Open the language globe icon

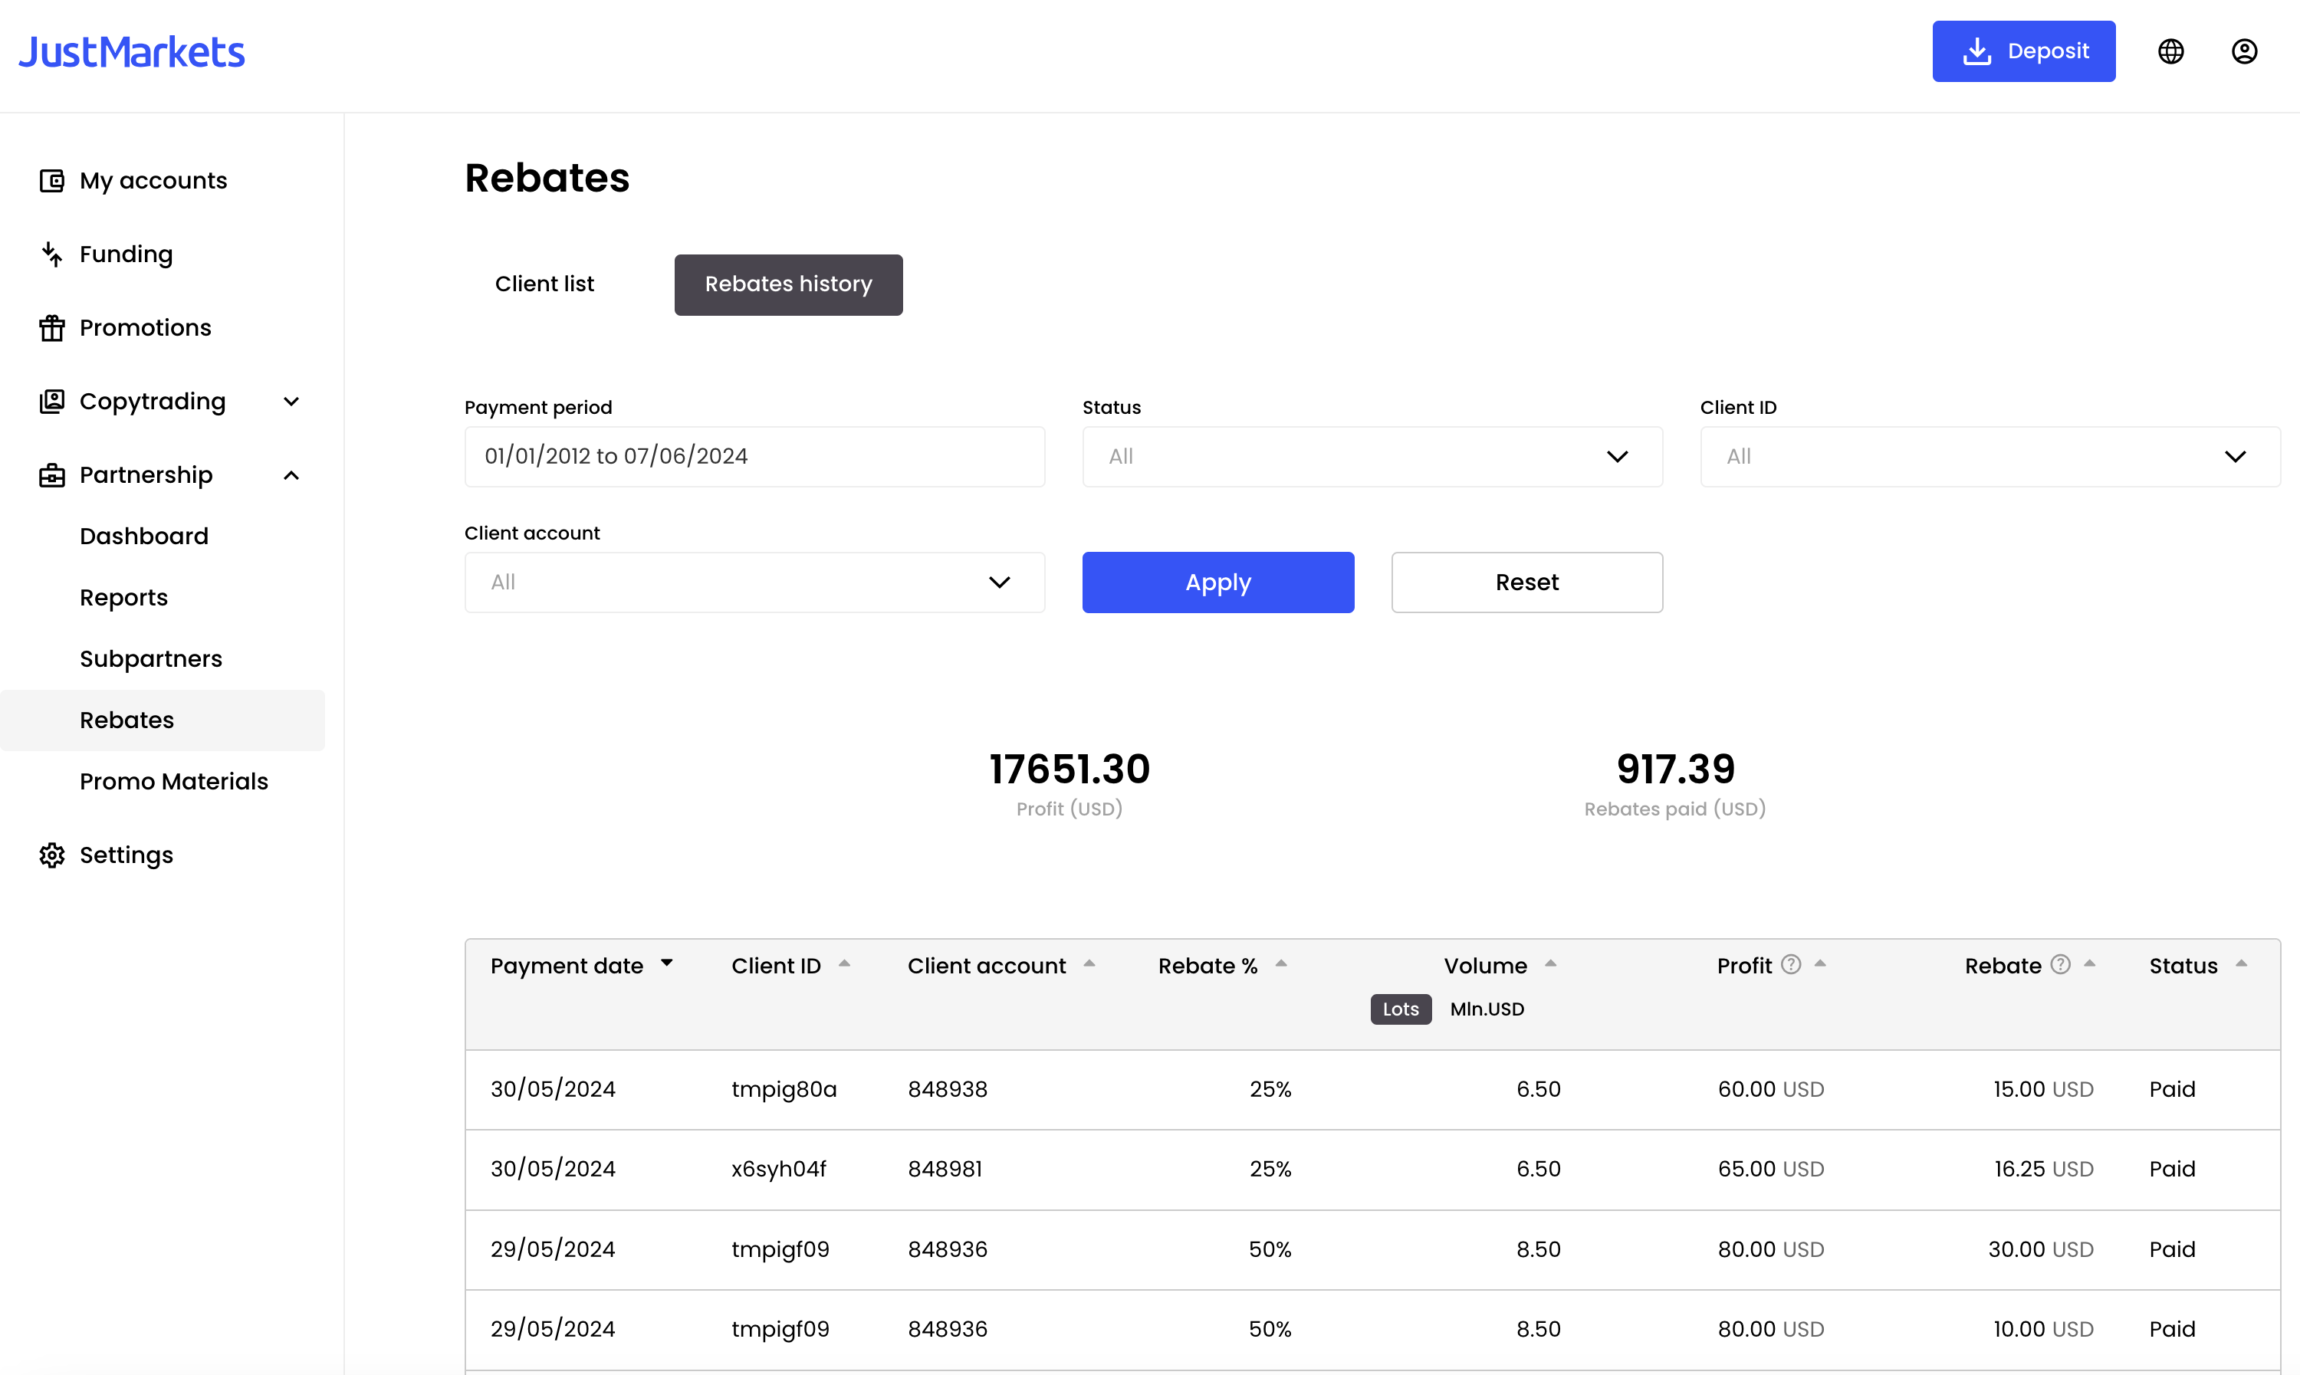(x=2171, y=51)
